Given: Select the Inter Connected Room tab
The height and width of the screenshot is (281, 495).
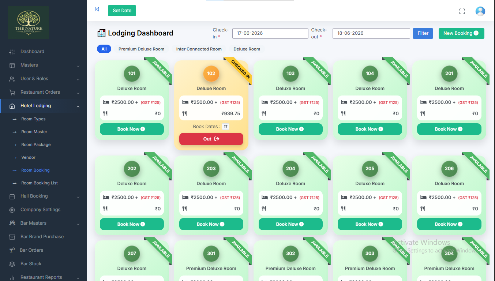Looking at the screenshot, I should [x=199, y=49].
